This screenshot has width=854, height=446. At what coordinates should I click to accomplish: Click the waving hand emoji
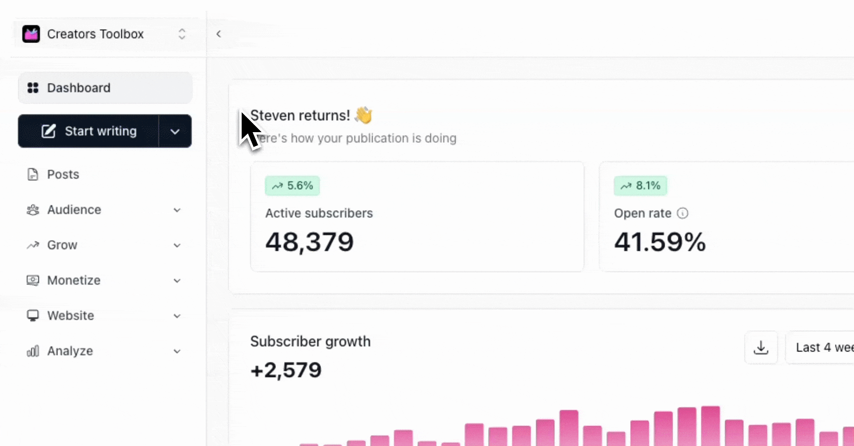pyautogui.click(x=363, y=115)
